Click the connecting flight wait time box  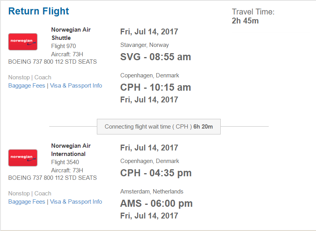point(159,127)
